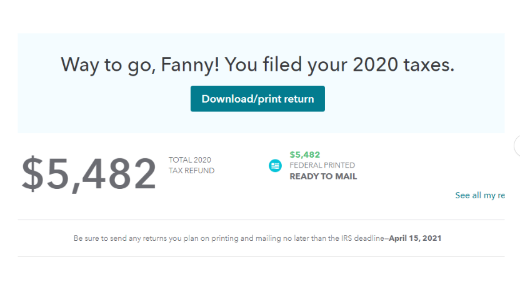Click the large $5,482 refund total
Screen dimensions: 520x284
pyautogui.click(x=89, y=173)
